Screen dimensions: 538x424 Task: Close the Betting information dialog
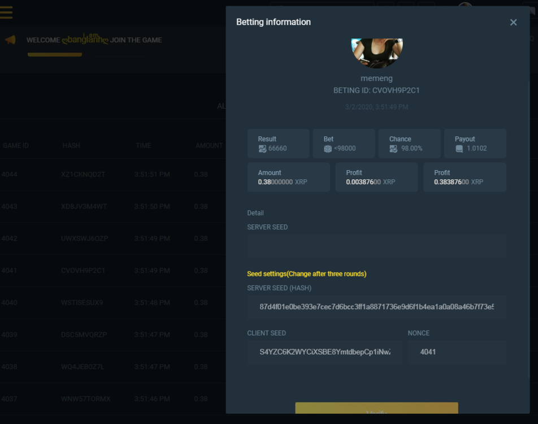point(513,22)
